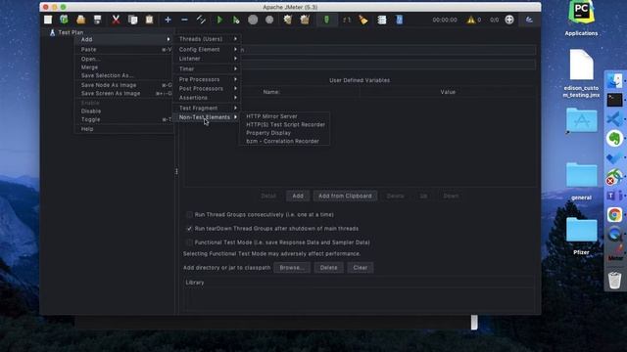Open Help with the blue book icon
Viewport: 627px width, 352px height.
tap(399, 20)
